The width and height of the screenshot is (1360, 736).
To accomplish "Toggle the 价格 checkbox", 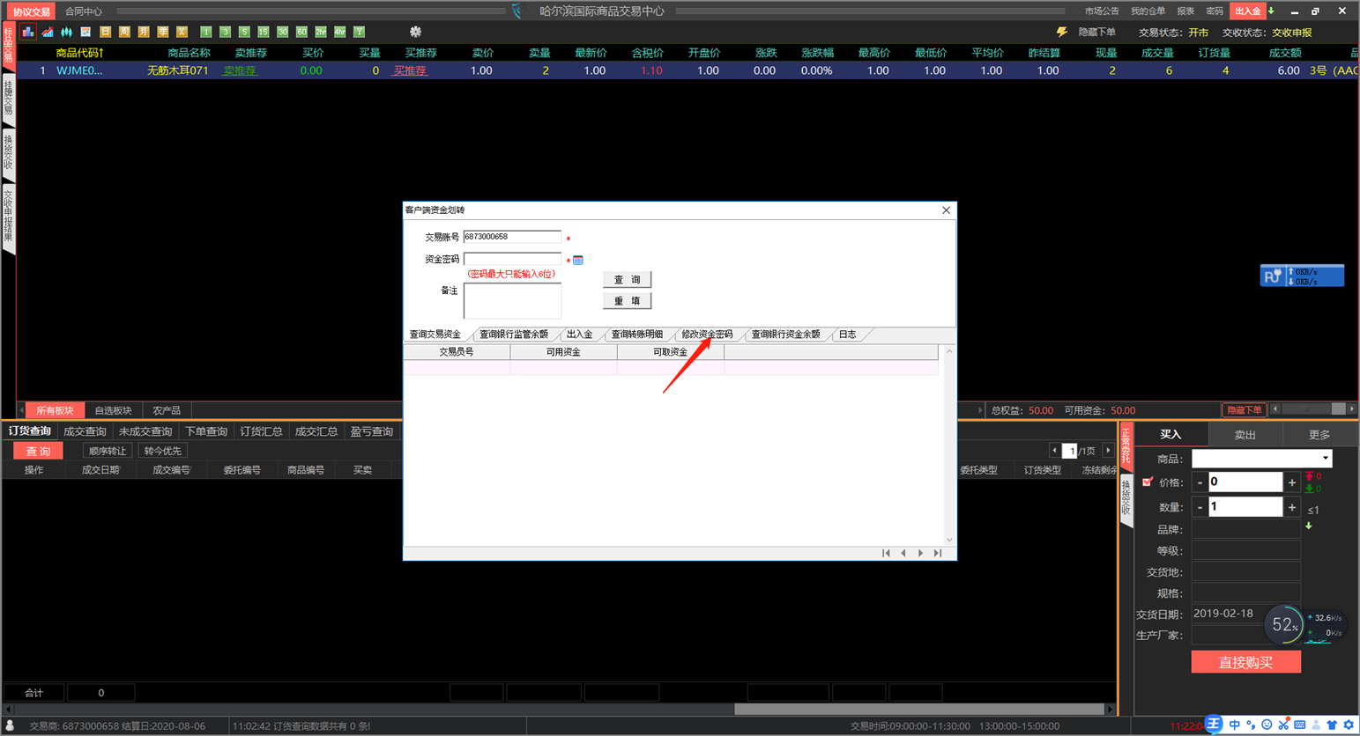I will pyautogui.click(x=1147, y=482).
